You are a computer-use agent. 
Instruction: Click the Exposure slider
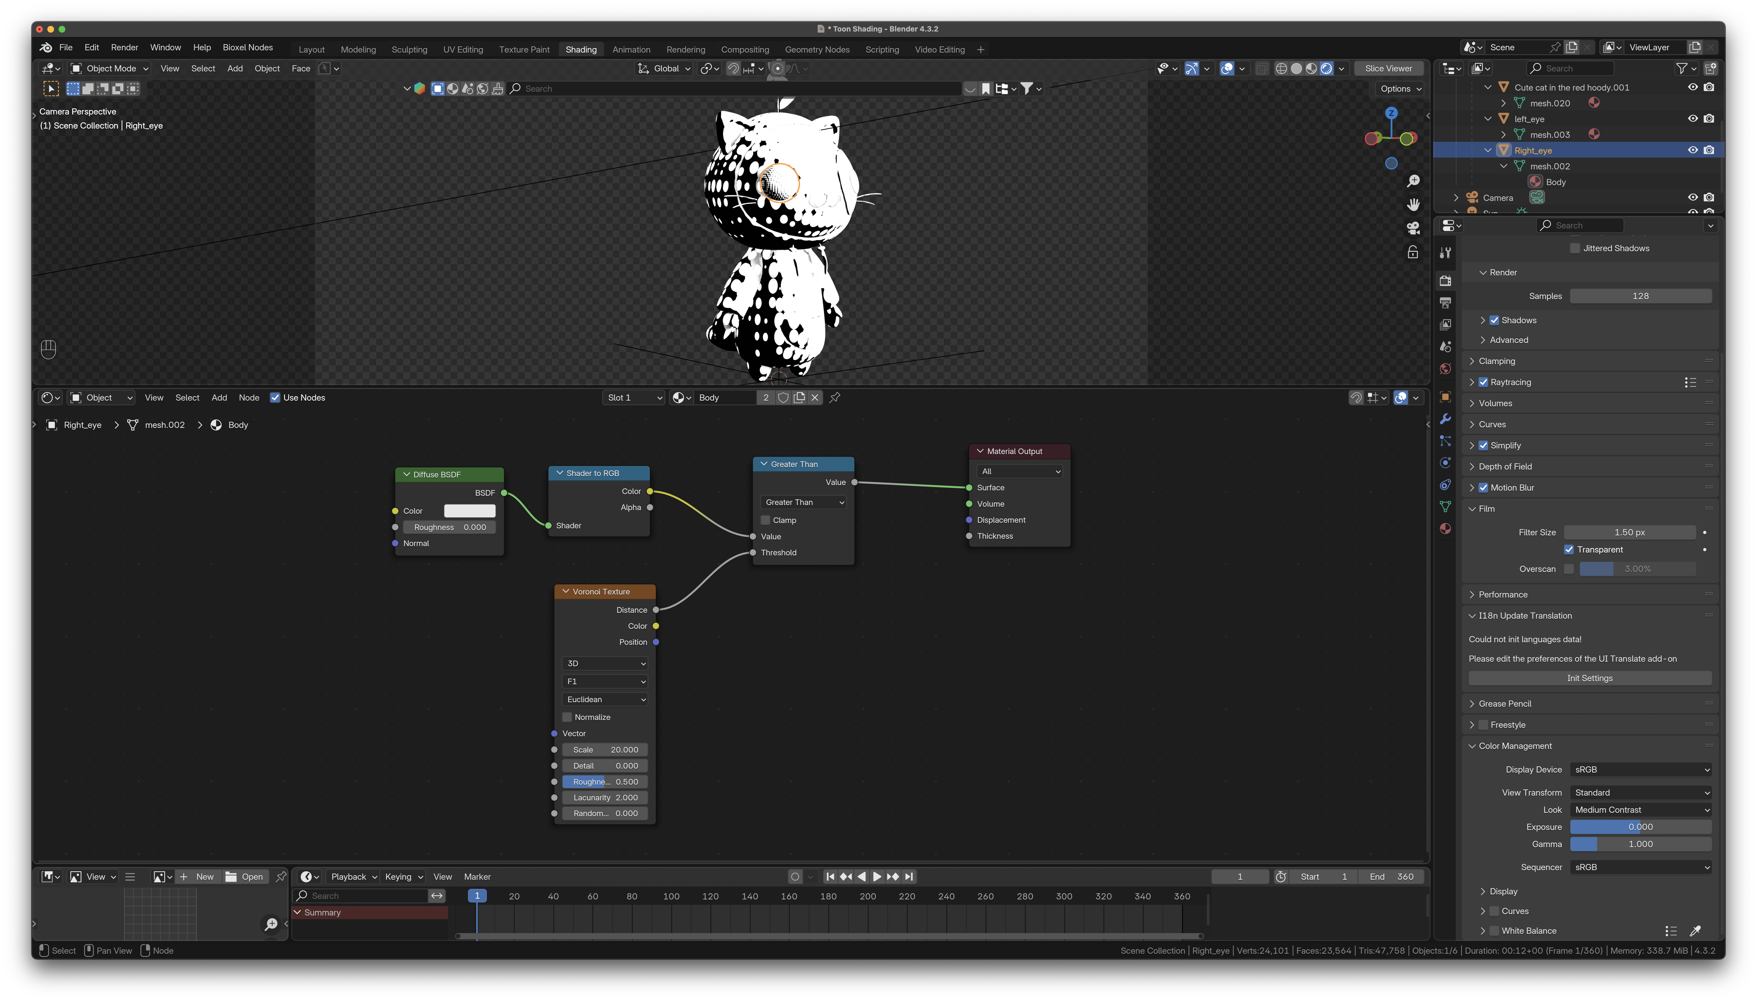(1641, 827)
